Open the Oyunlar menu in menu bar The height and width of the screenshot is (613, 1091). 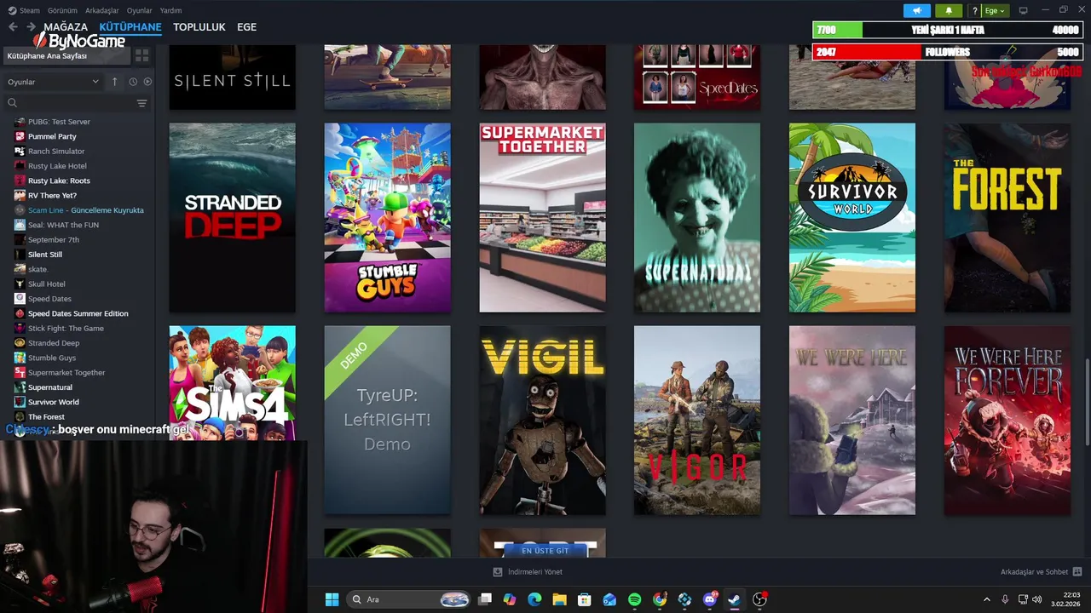click(140, 10)
